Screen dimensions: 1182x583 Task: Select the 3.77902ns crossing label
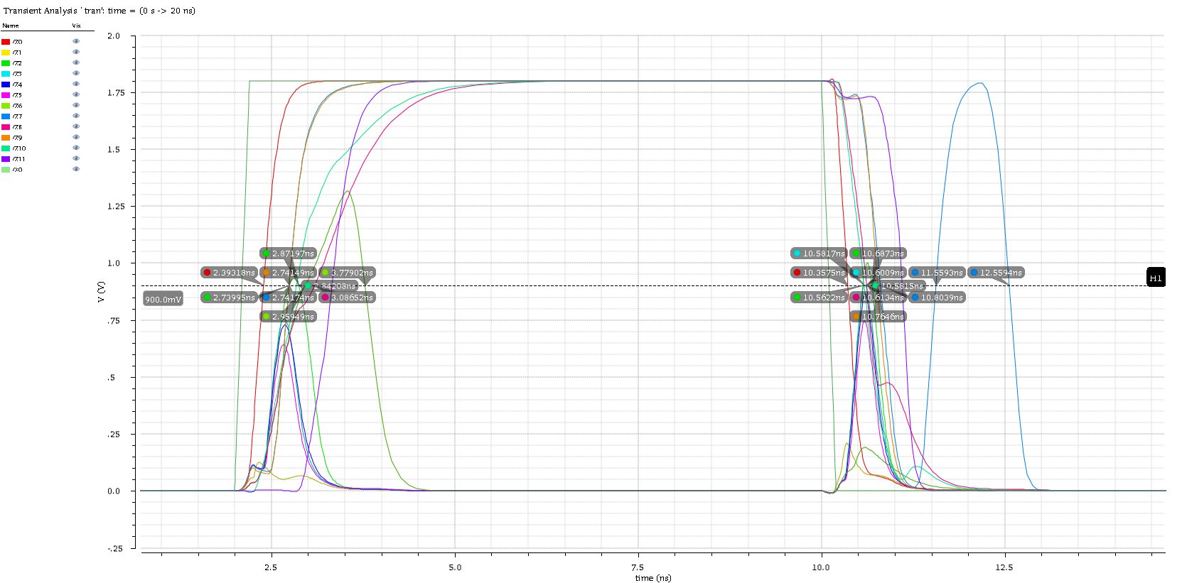tap(347, 273)
